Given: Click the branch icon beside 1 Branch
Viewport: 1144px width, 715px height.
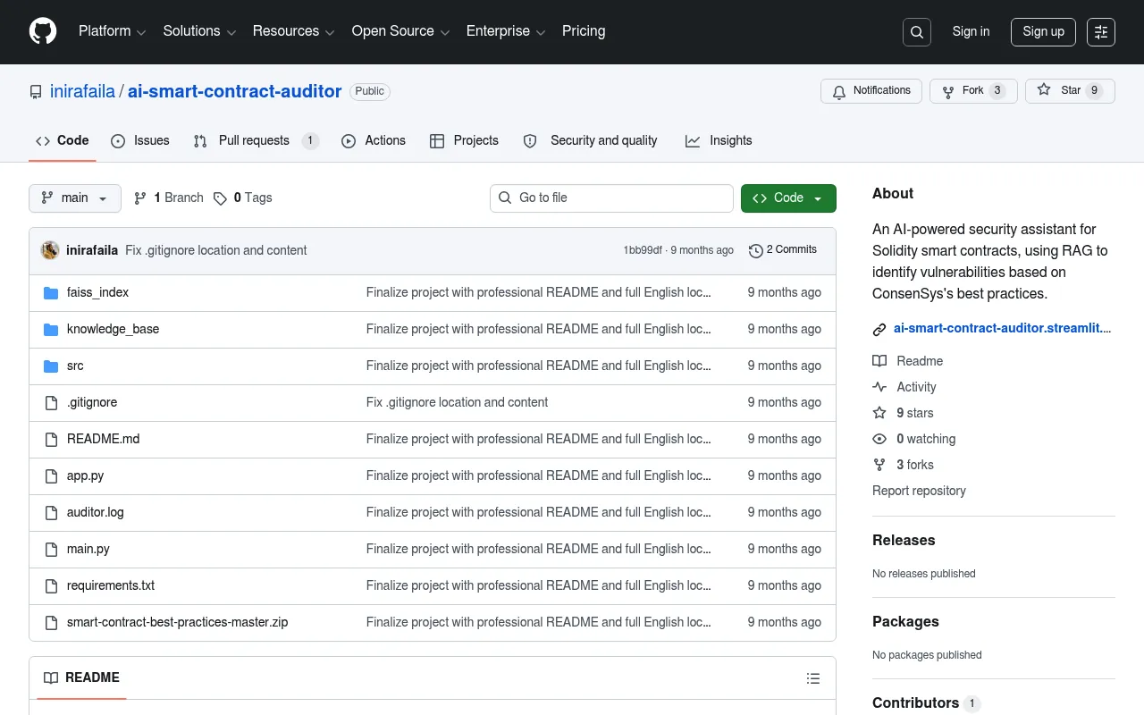Looking at the screenshot, I should tap(140, 198).
